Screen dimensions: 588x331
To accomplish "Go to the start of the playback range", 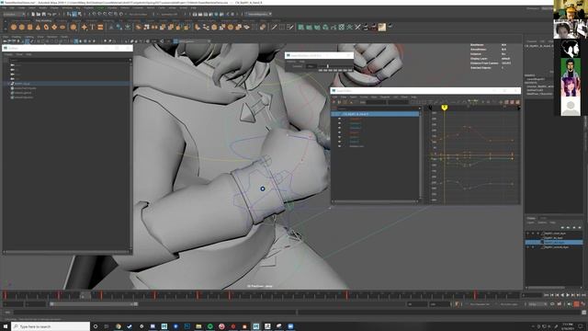I will pos(547,296).
